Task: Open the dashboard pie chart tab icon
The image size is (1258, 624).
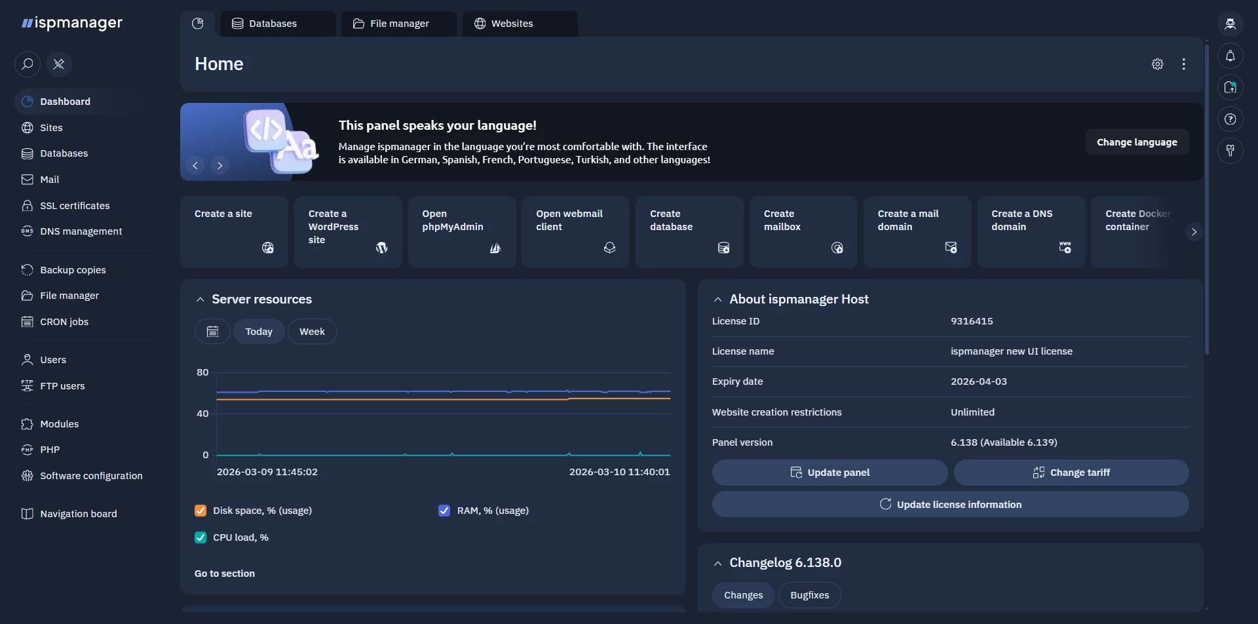Action: coord(197,24)
